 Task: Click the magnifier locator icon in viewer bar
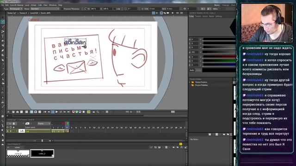98,112
